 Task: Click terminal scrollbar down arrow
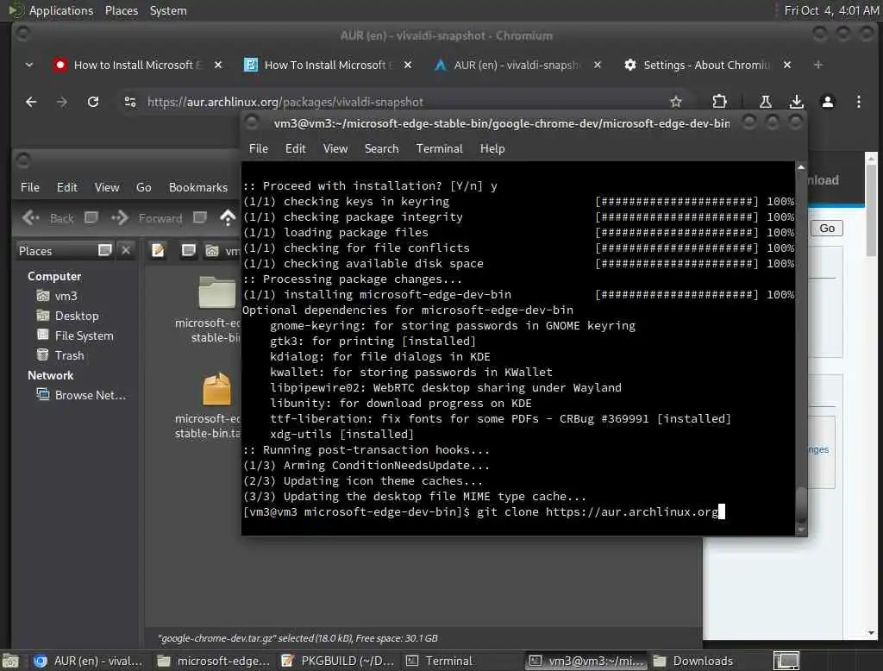pyautogui.click(x=801, y=530)
